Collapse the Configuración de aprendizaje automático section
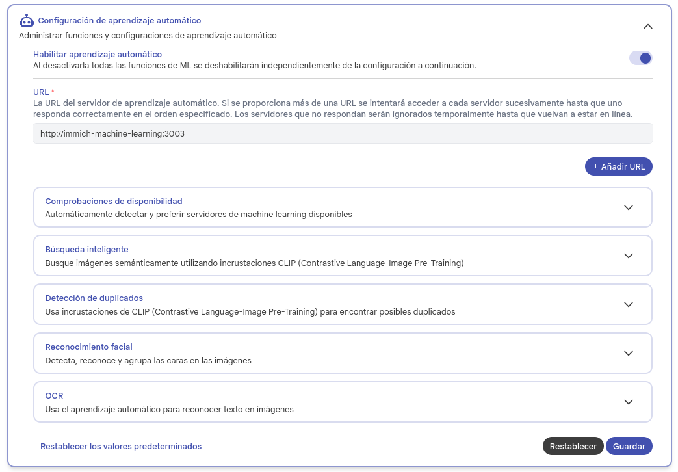 647,27
